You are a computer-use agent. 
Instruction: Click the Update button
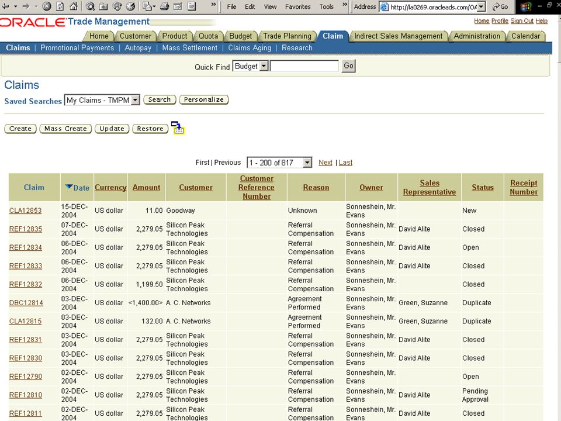112,129
